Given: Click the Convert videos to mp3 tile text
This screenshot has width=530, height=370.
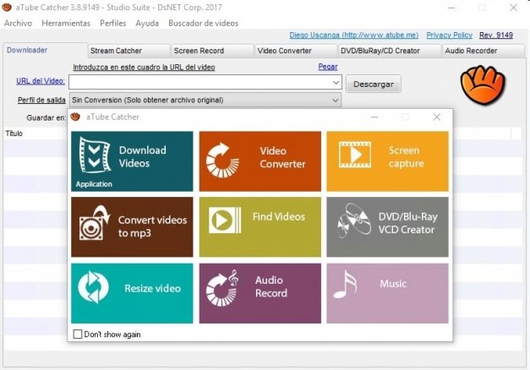Looking at the screenshot, I should [152, 226].
